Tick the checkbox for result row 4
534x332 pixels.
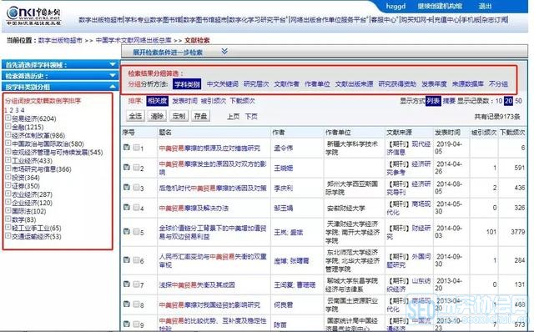pos(136,208)
